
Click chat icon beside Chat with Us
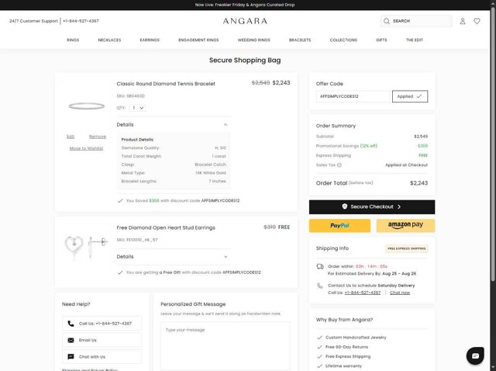coord(71,357)
